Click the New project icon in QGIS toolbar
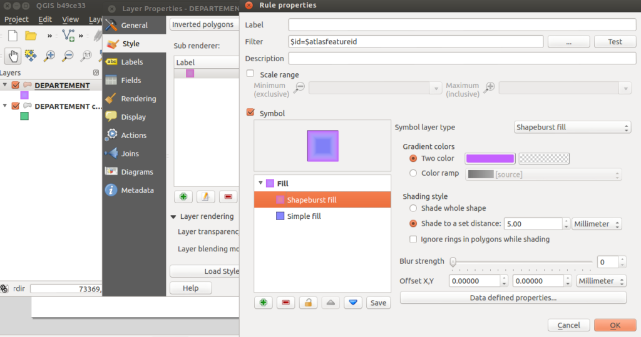 click(x=13, y=36)
